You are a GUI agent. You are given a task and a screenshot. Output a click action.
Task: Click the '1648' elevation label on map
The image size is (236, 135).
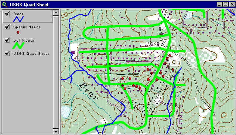(153, 44)
